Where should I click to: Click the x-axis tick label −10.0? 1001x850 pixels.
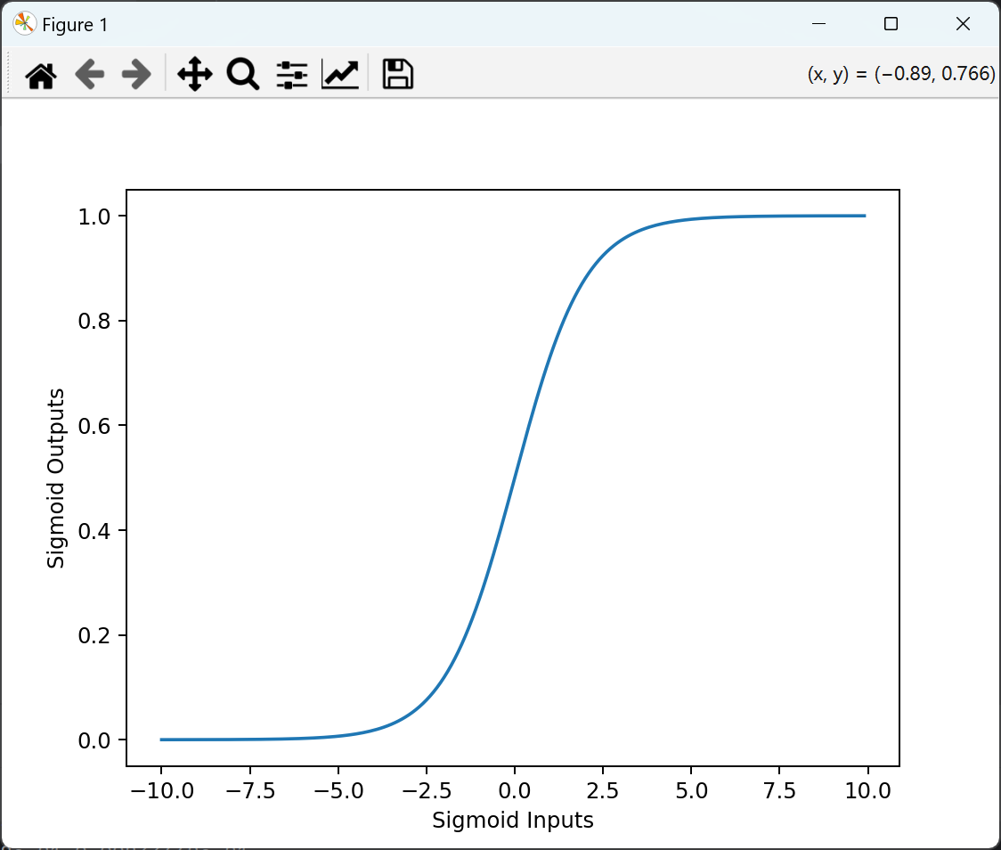coord(161,790)
